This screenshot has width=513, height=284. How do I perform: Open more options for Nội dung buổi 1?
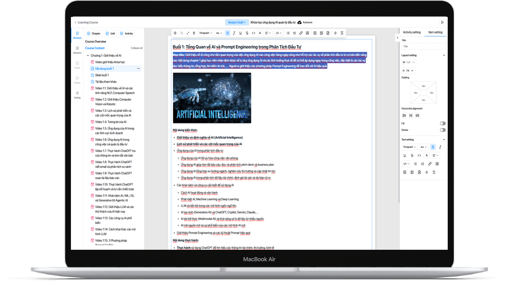138,68
